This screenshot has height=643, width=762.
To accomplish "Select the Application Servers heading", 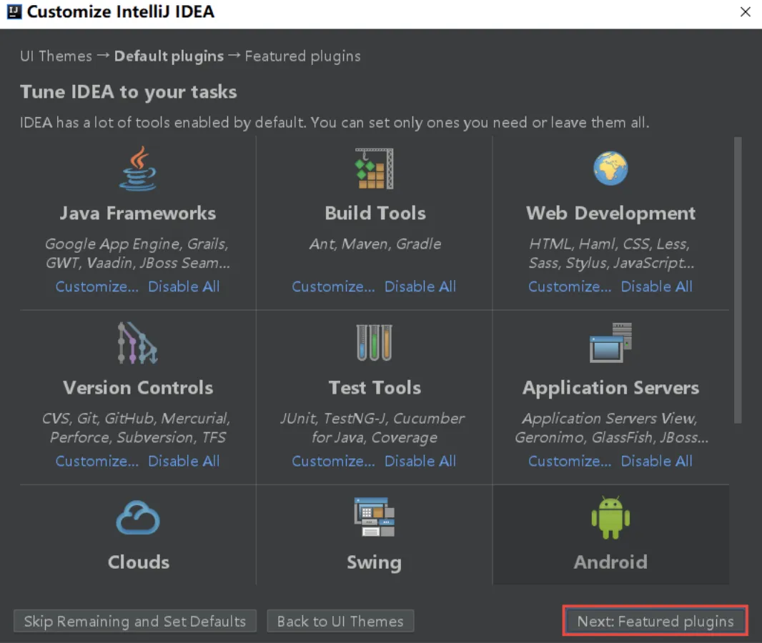I will 611,388.
